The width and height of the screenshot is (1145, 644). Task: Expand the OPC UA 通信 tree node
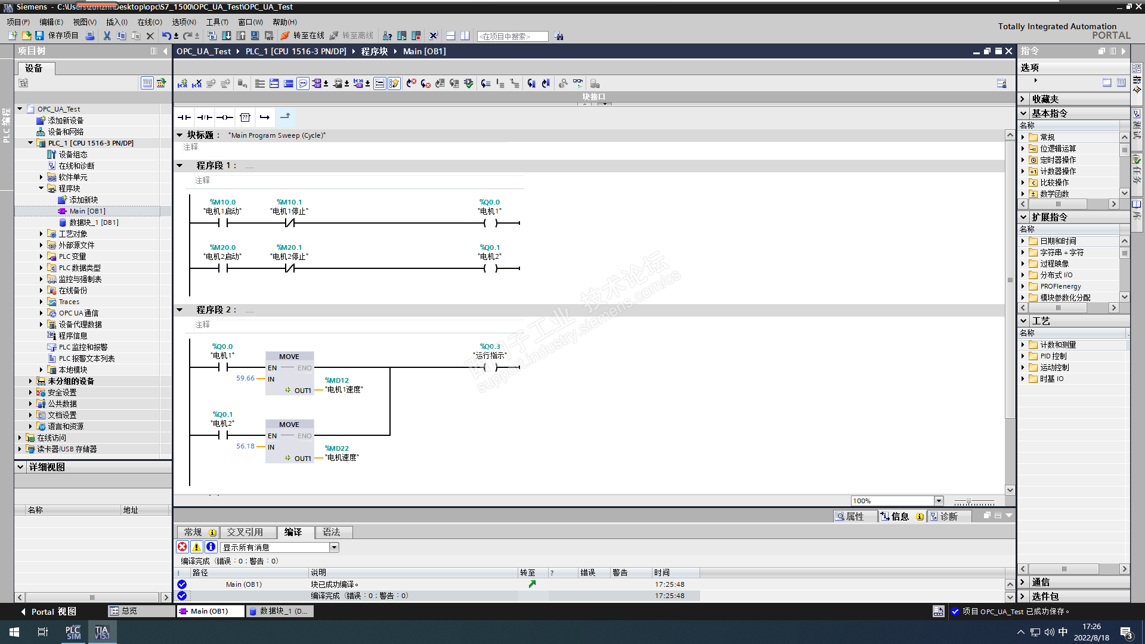pos(41,313)
